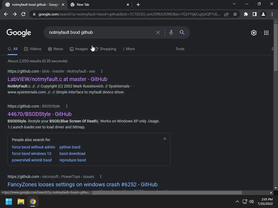Open the tab search dropdown
Screen dimensions: 278x208
[x=234, y=4]
